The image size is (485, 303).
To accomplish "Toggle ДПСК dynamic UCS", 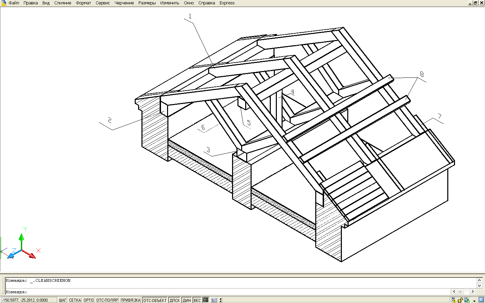I will 175,300.
